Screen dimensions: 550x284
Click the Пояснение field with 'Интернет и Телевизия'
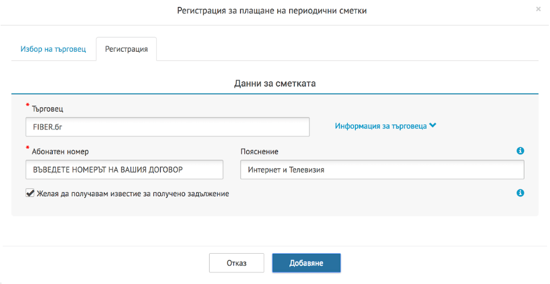[382, 170]
